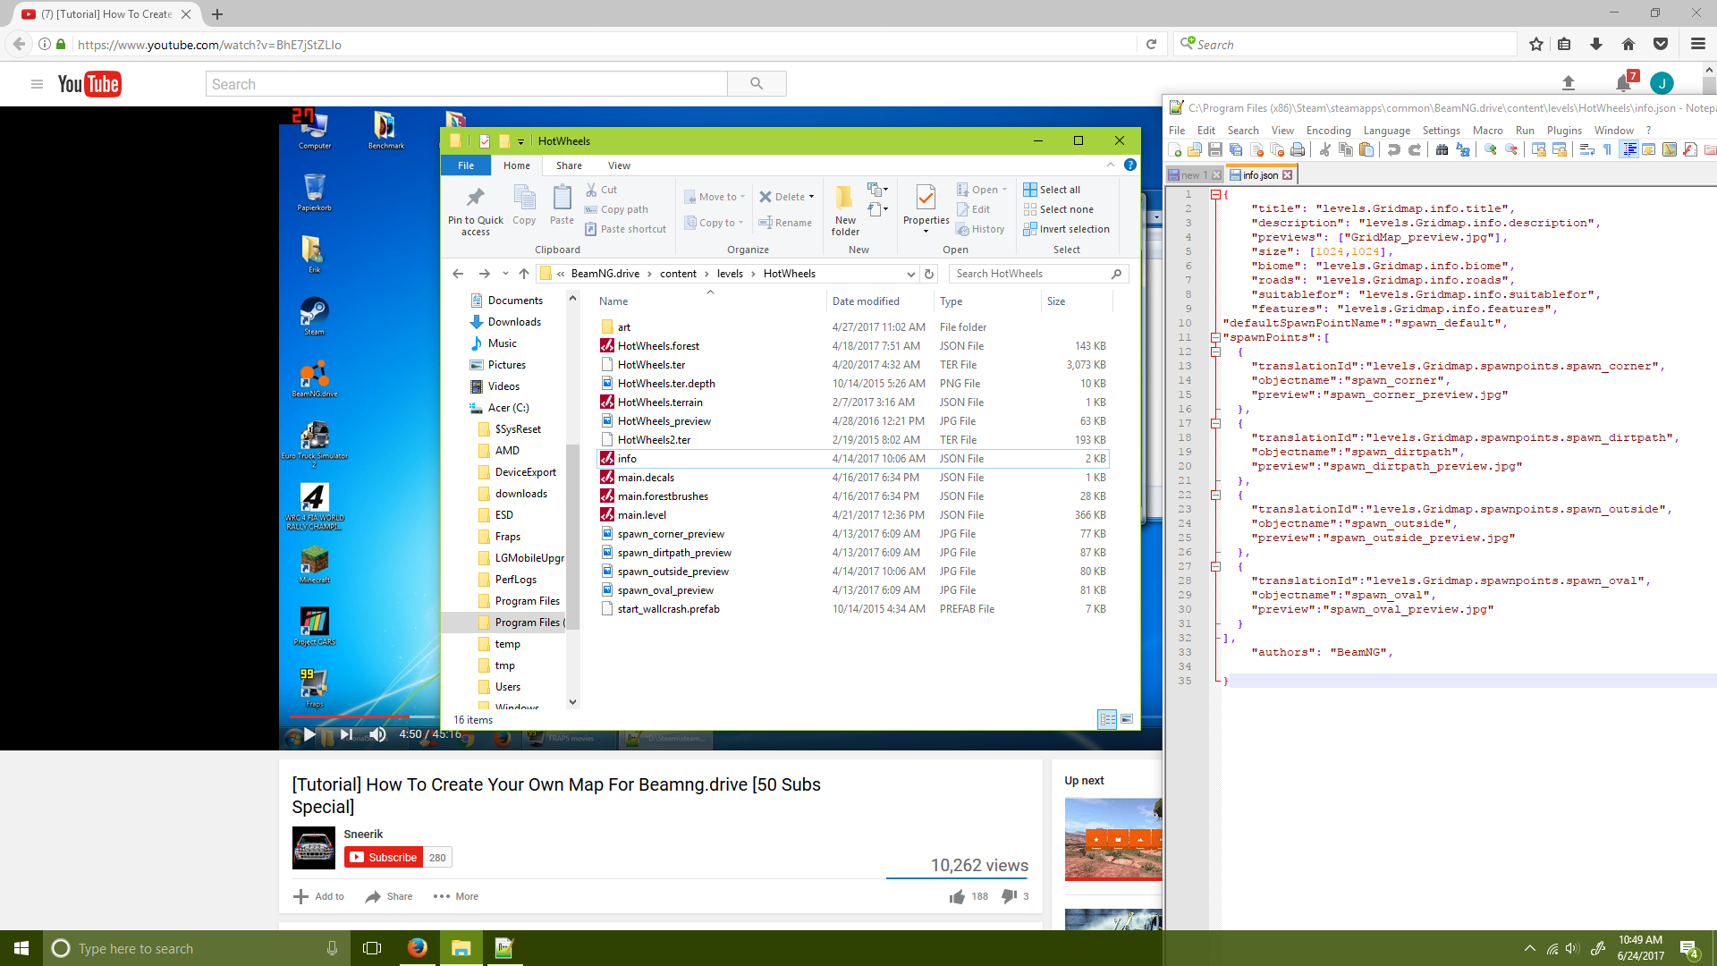Toggle indent guide in Notepad++ toolbar
1717x966 pixels.
(1629, 150)
